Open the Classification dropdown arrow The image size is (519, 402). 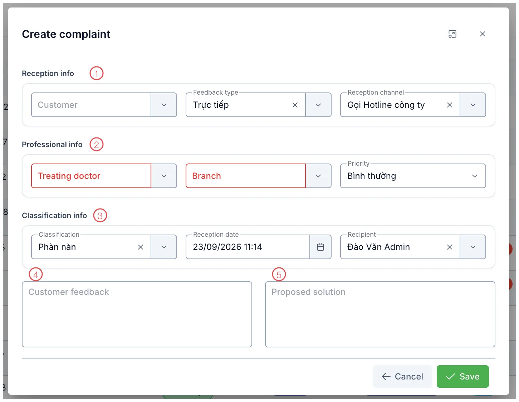pyautogui.click(x=164, y=247)
